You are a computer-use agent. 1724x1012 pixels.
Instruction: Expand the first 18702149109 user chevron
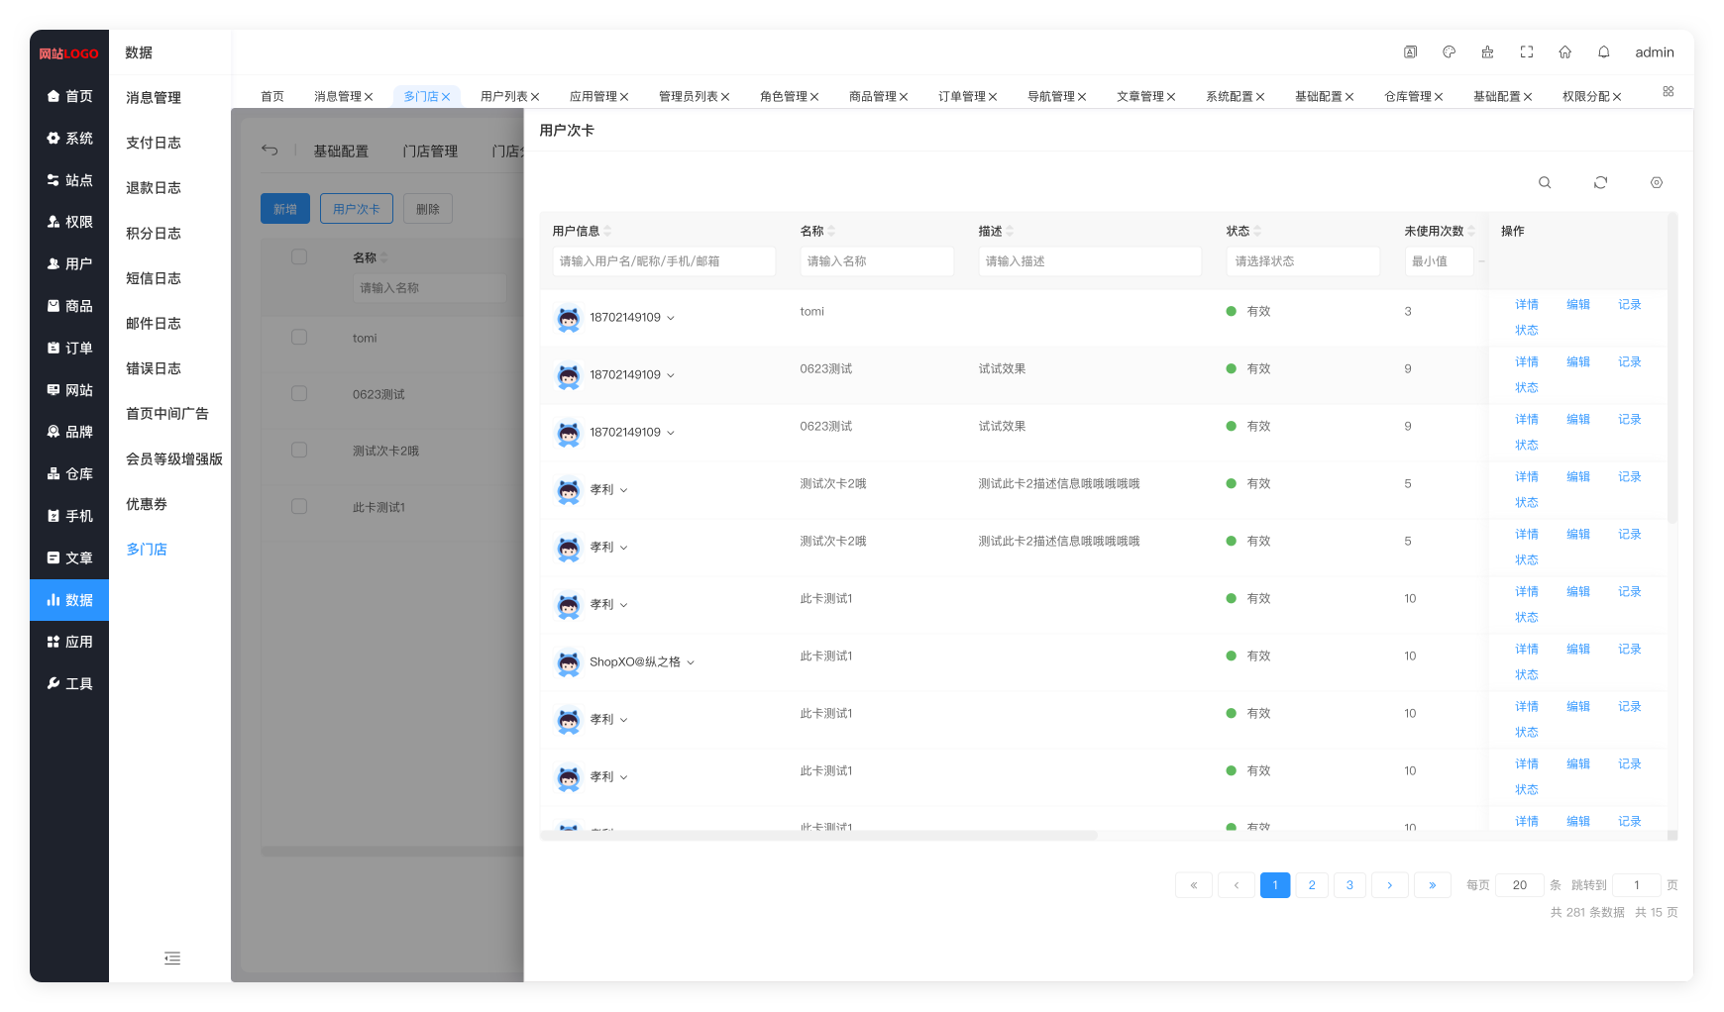coord(671,318)
